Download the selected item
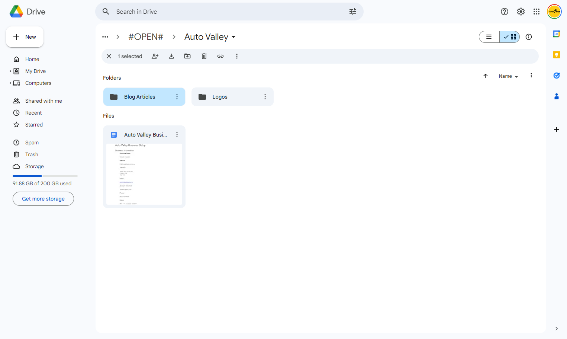 click(x=171, y=56)
